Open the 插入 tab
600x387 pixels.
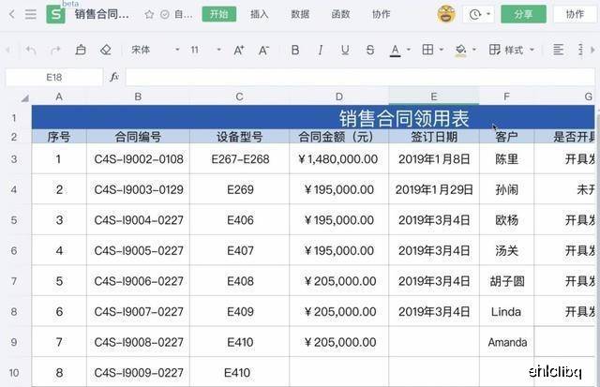259,14
